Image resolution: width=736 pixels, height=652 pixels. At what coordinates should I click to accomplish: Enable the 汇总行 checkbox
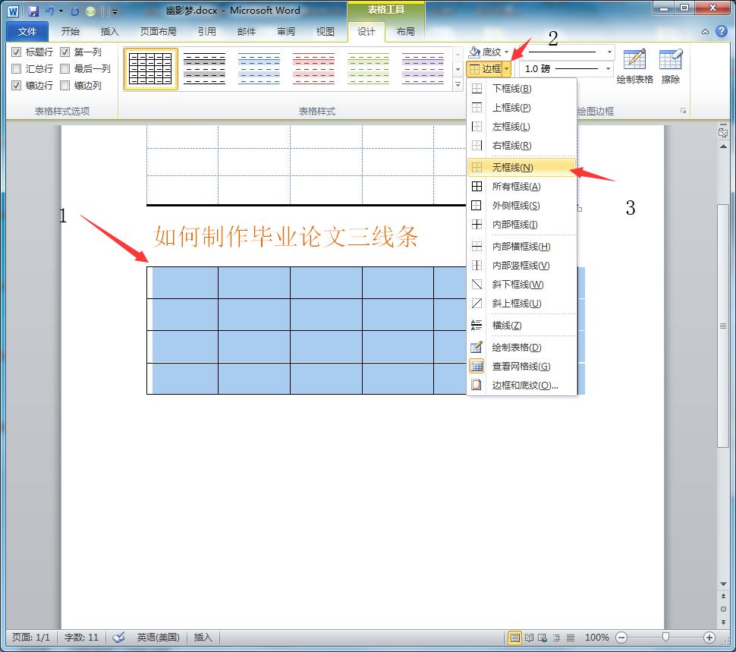(17, 69)
